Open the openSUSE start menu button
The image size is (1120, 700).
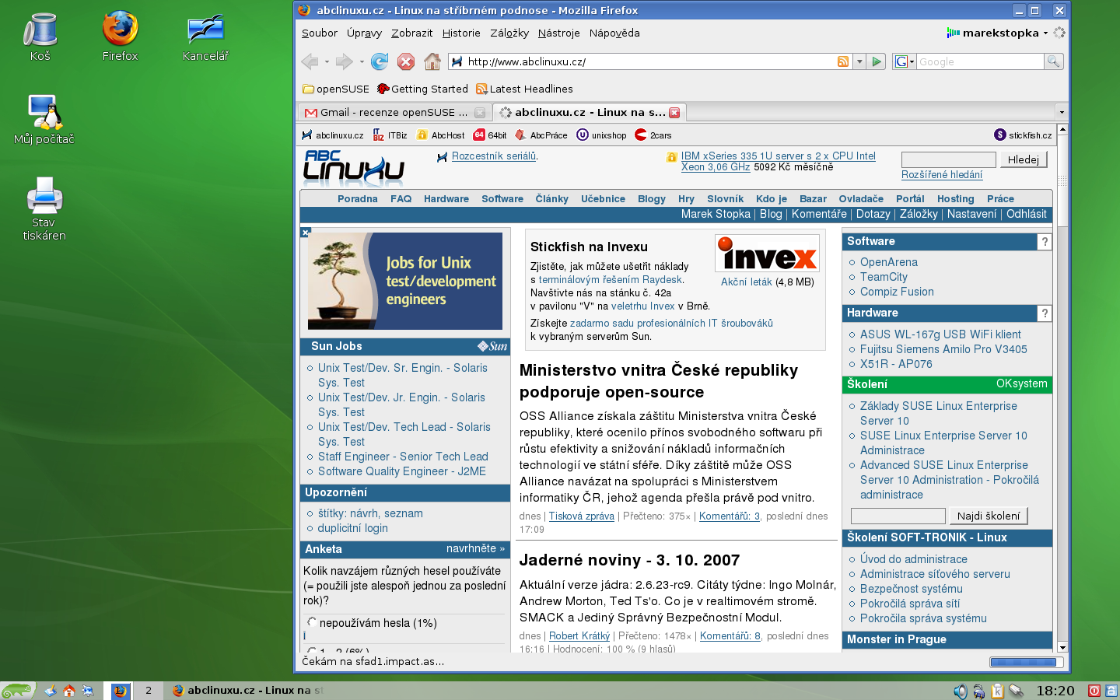(18, 690)
